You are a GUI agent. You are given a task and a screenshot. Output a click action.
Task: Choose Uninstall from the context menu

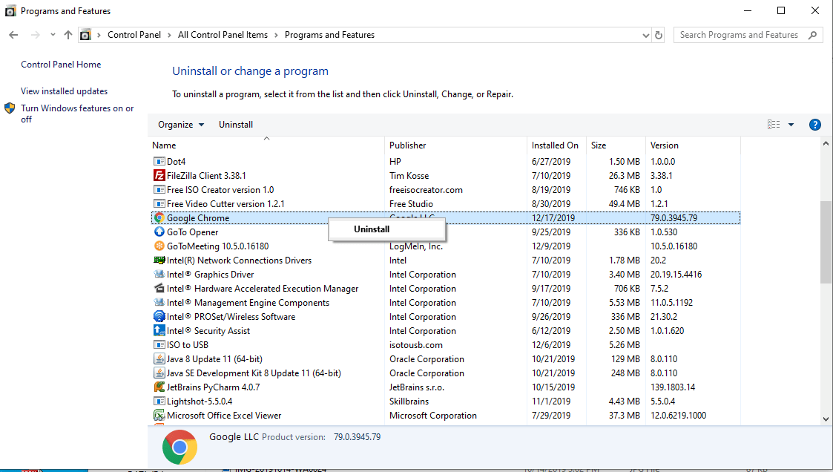[371, 229]
